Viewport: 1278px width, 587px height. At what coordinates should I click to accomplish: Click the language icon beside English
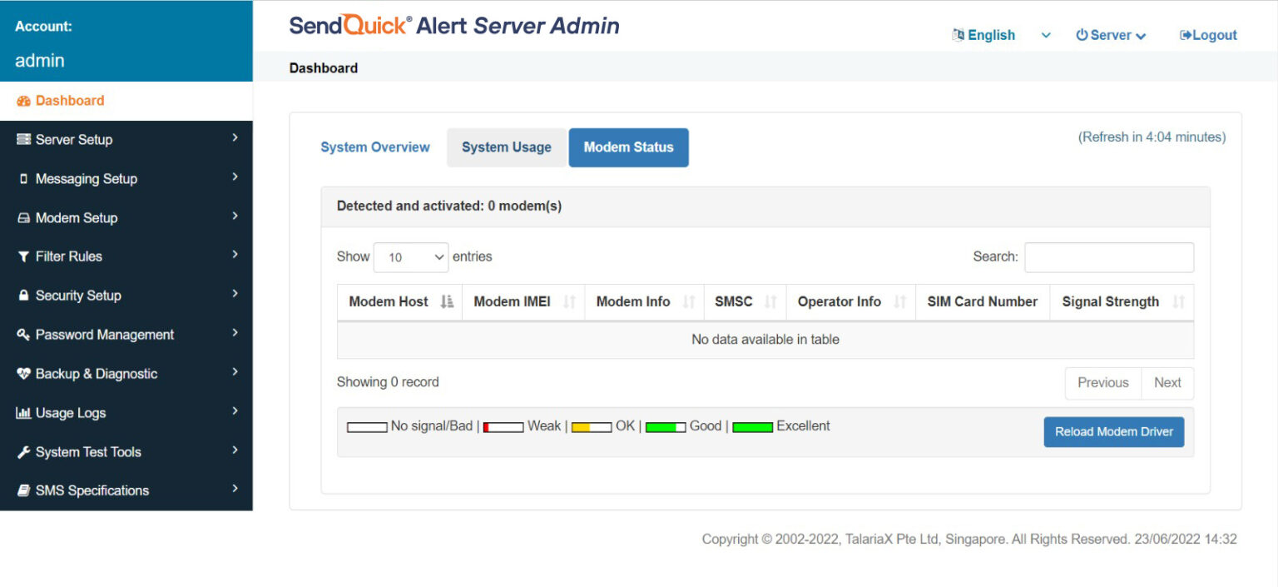(958, 35)
